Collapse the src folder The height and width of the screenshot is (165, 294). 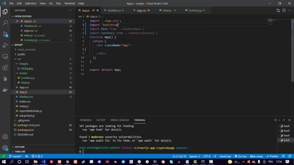[19, 59]
